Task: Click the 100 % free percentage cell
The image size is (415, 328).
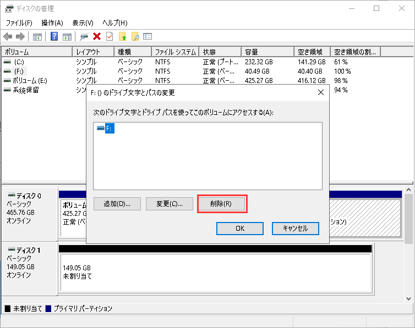Action: click(342, 71)
